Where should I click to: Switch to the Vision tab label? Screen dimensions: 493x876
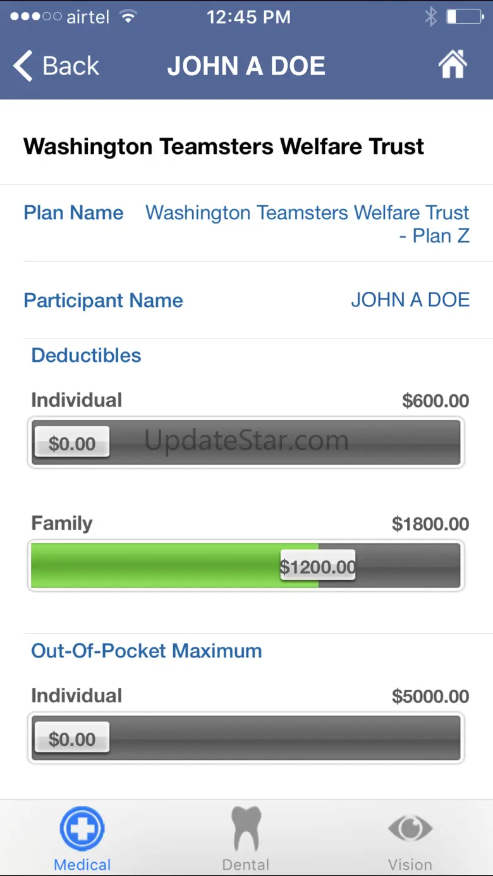[x=410, y=865]
